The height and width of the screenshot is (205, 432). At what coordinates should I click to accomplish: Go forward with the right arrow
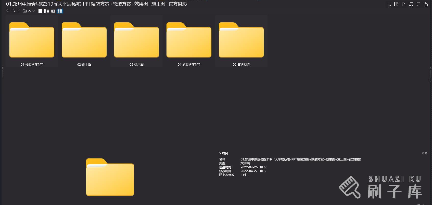click(14, 11)
